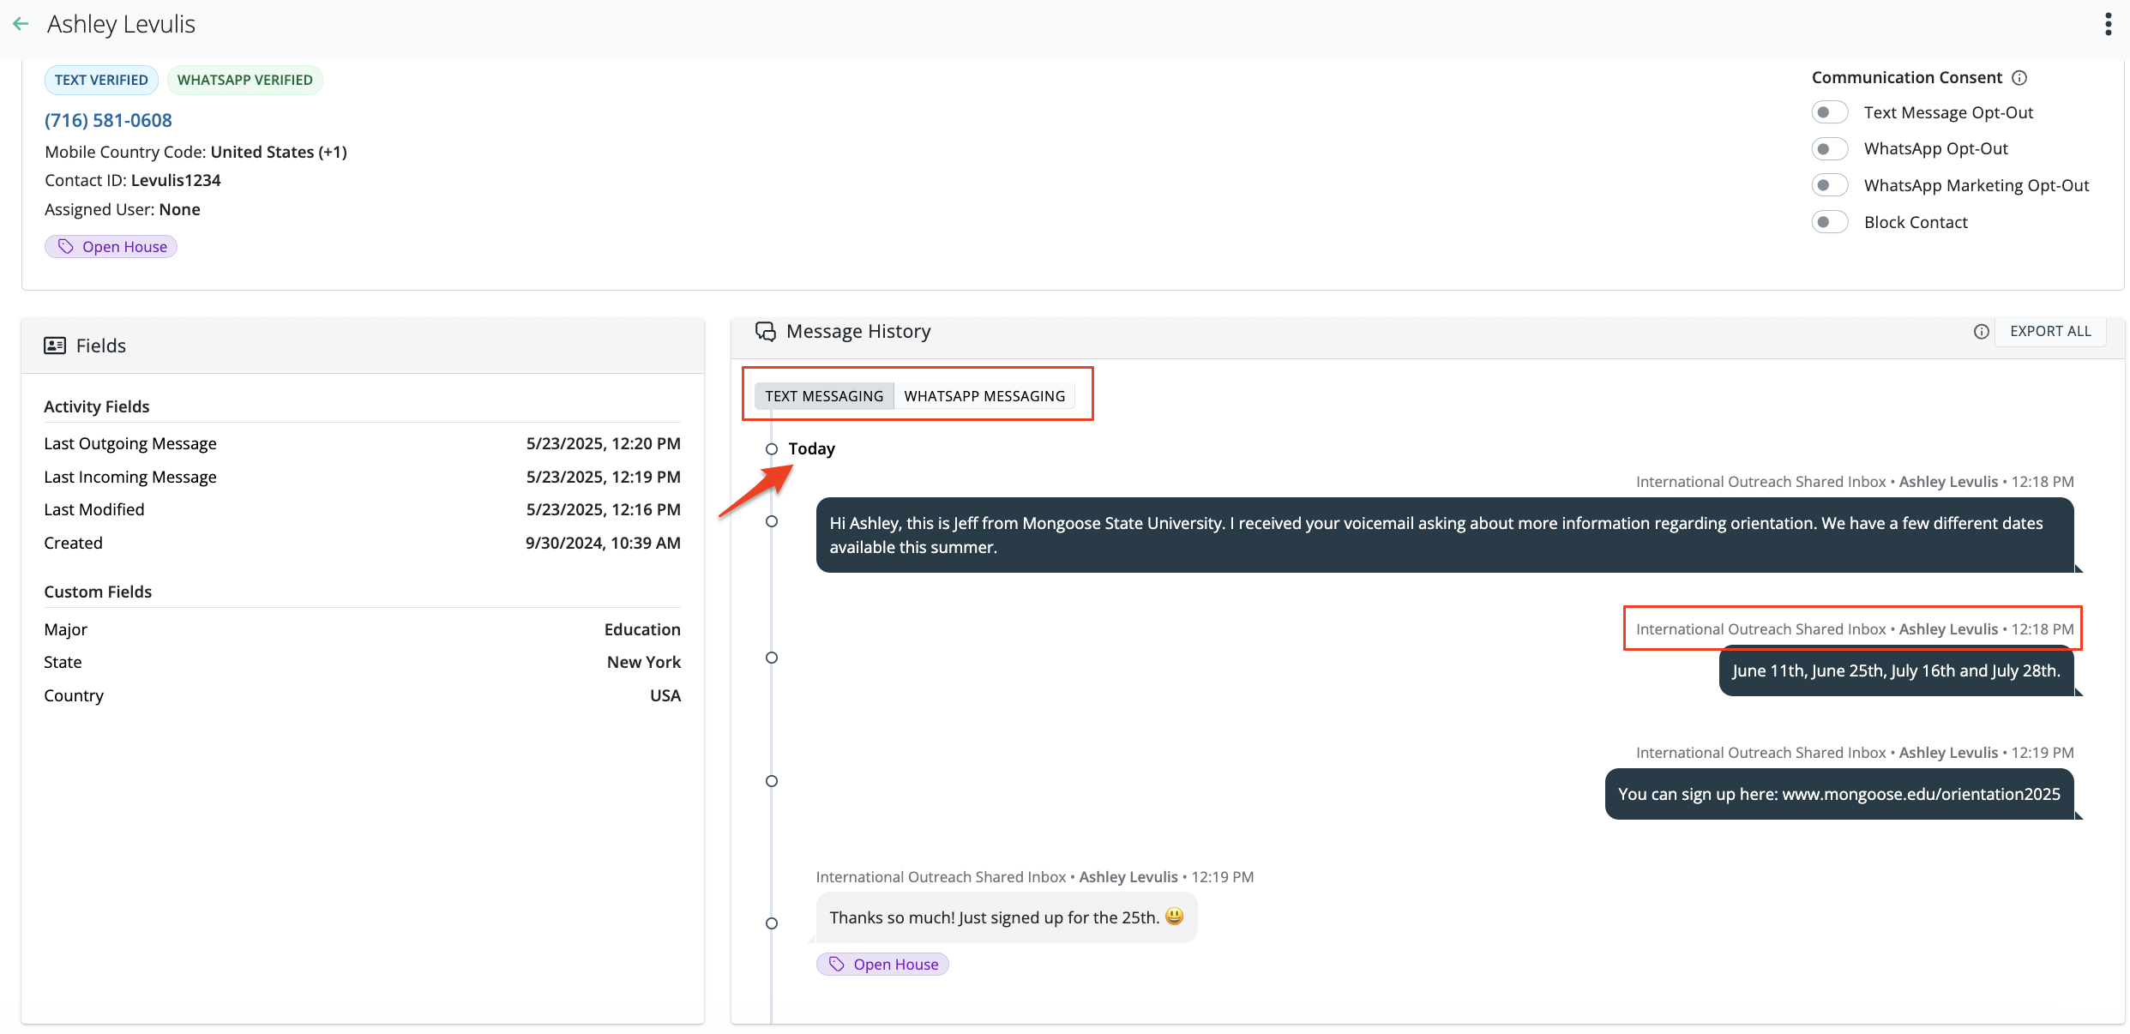Screen dimensions: 2130x1034
Task: Click the Text Verified badge
Action: tap(101, 80)
